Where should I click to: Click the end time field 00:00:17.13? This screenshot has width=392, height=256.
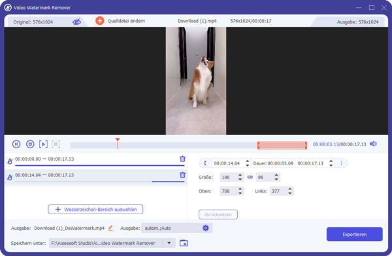(x=311, y=163)
